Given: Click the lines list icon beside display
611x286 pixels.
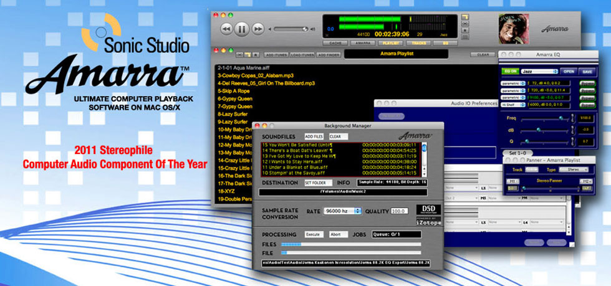Looking at the screenshot, I should (x=464, y=37).
